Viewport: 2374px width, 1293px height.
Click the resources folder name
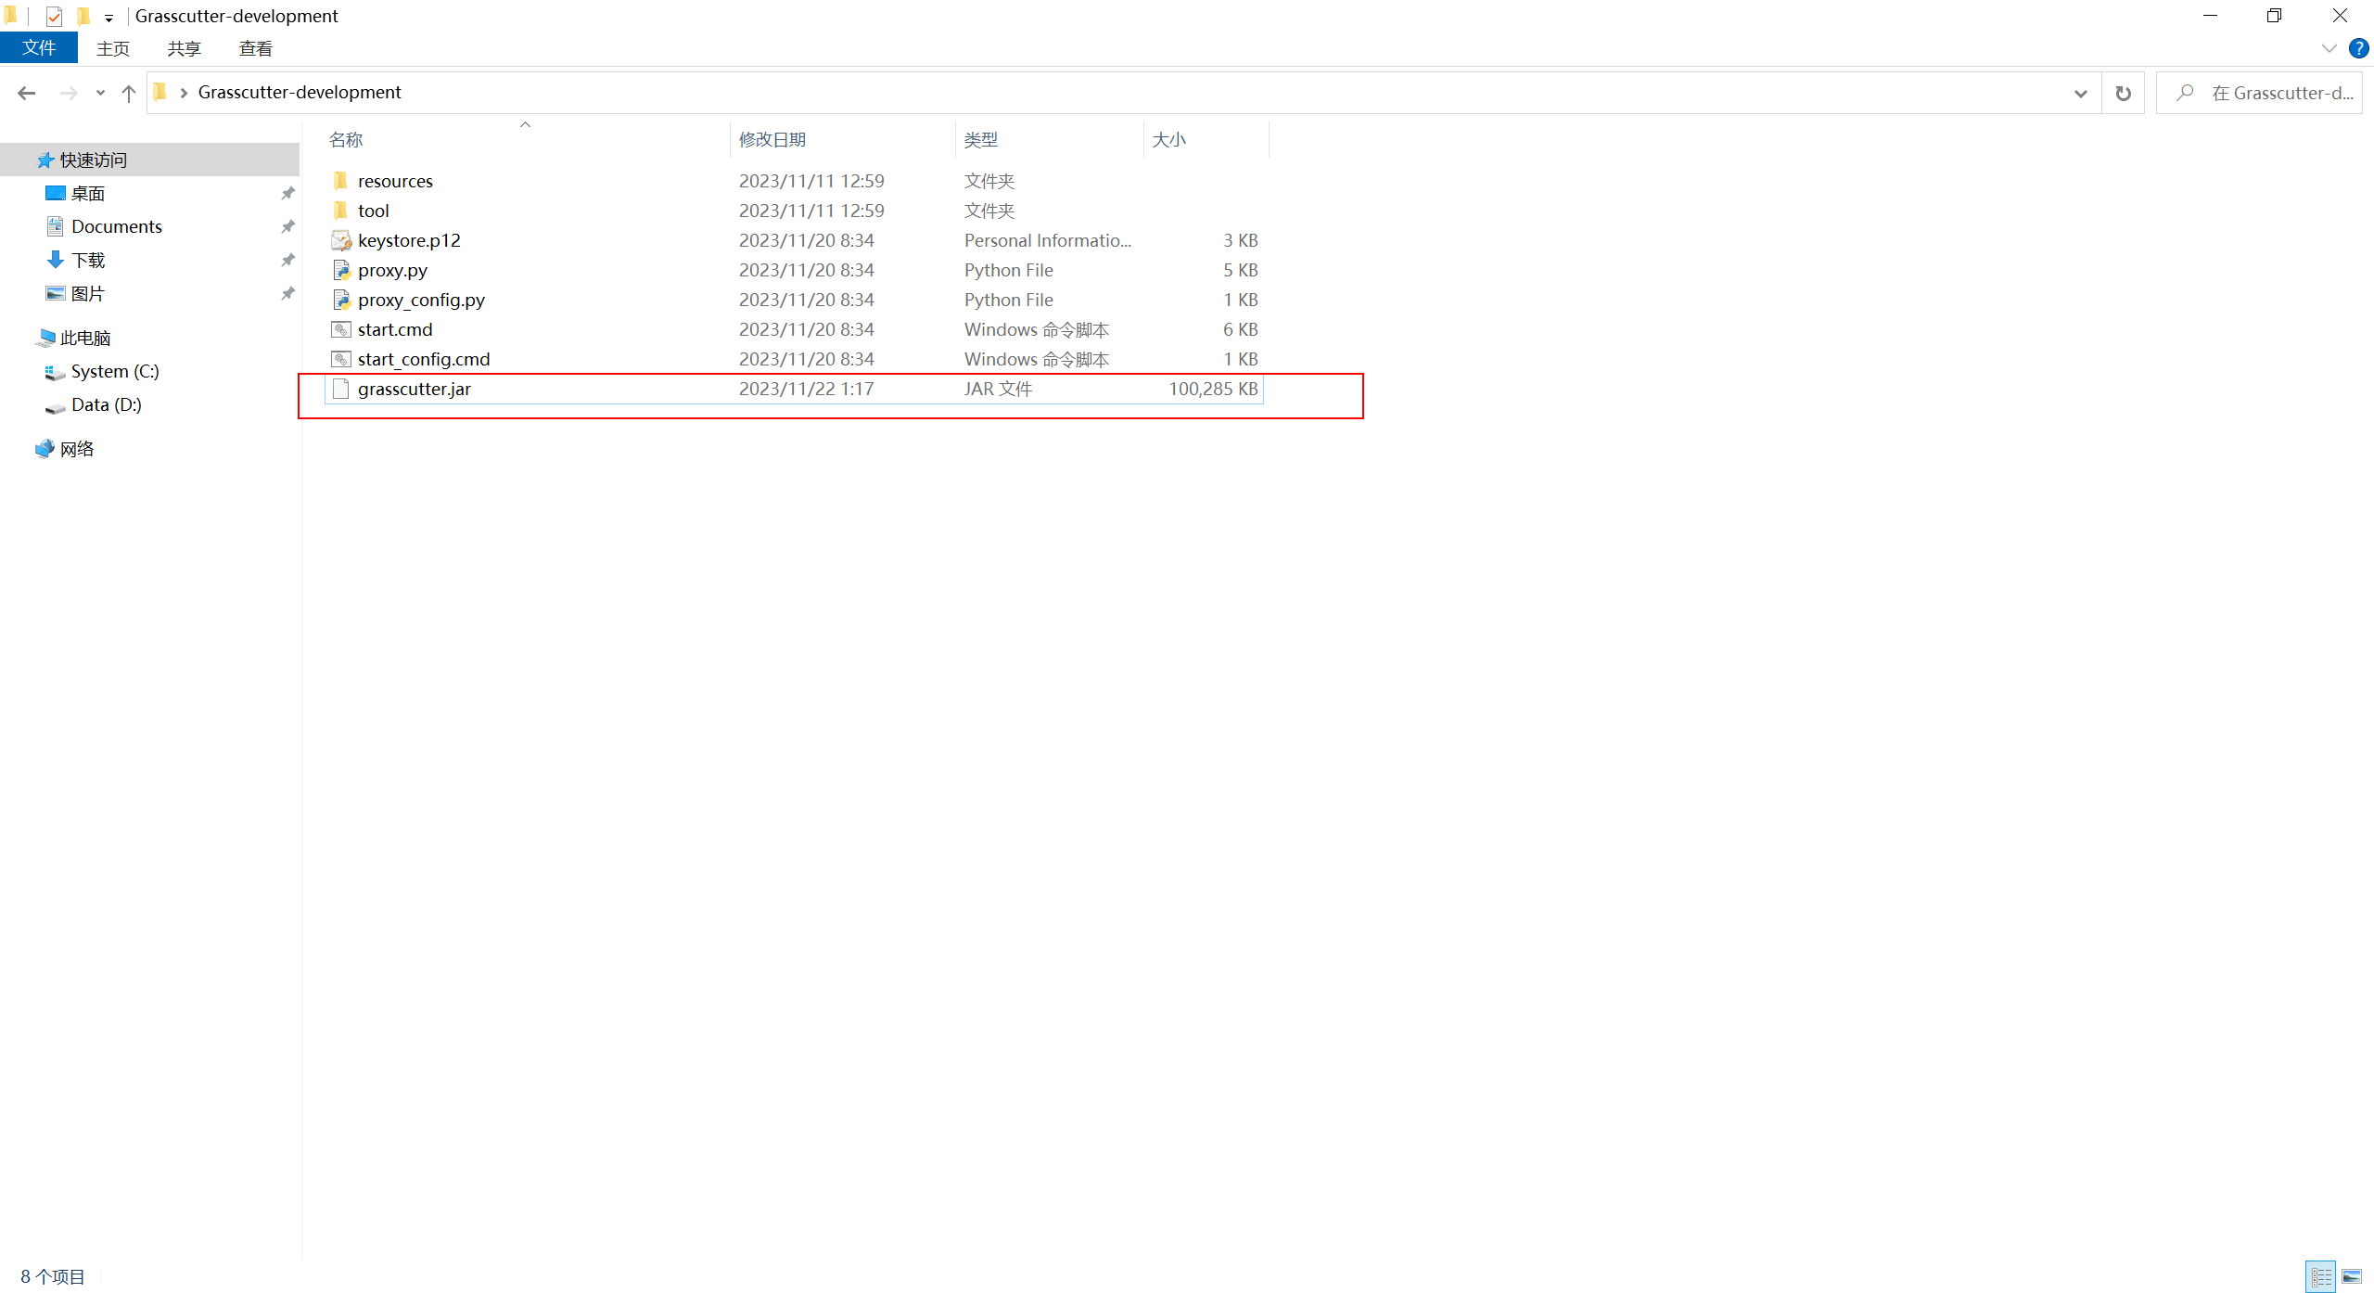coord(395,181)
